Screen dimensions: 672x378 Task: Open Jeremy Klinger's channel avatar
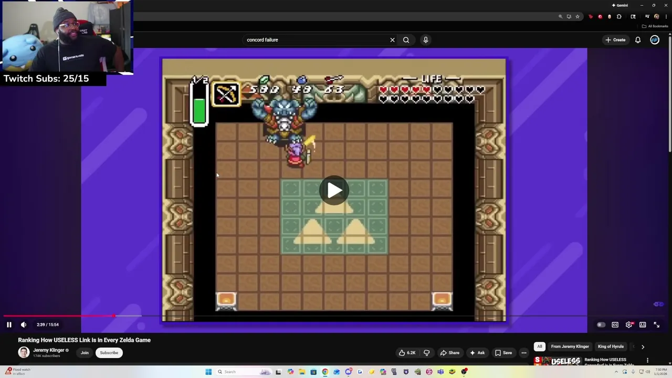coord(24,352)
